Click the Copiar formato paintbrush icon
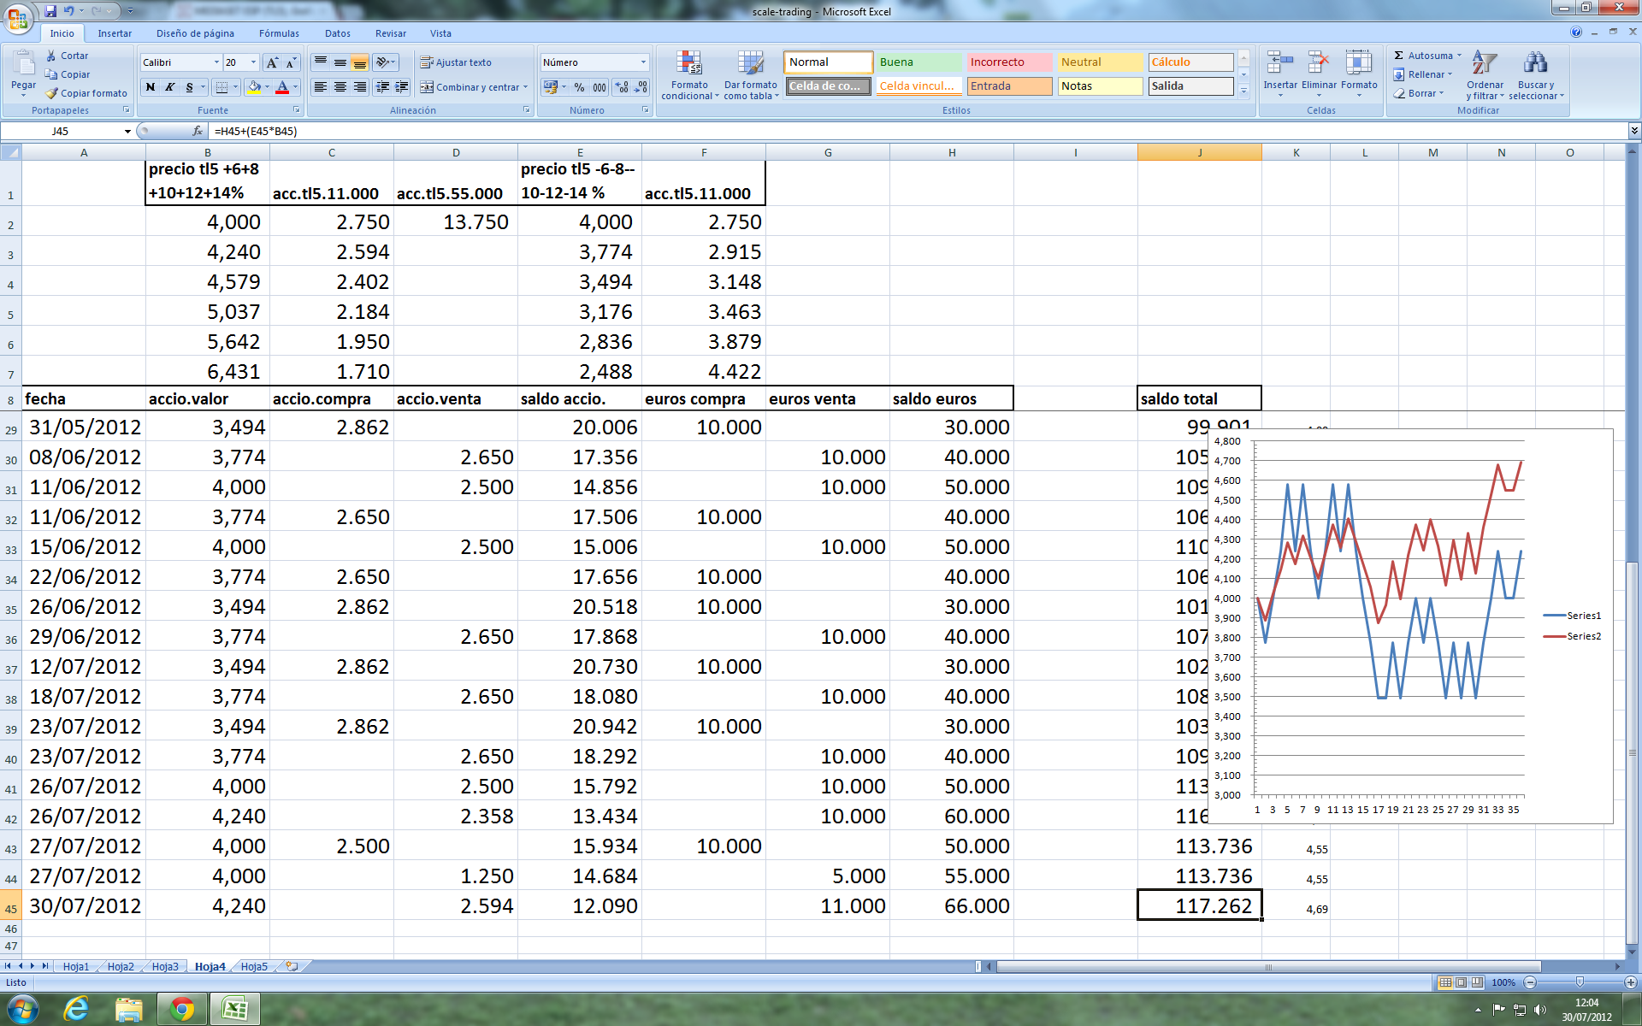Viewport: 1642px width, 1026px height. 52,93
